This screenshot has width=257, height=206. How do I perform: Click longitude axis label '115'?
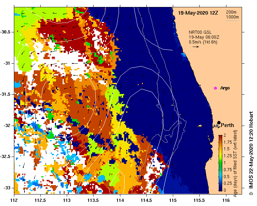tap(173, 200)
